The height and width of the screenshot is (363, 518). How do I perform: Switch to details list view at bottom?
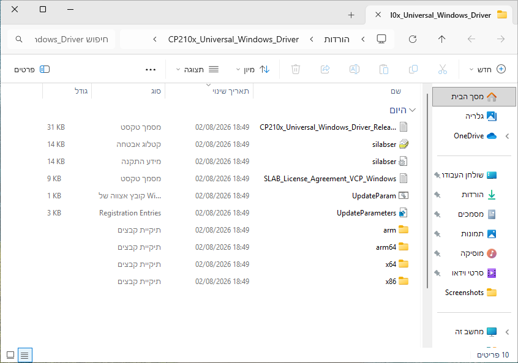pos(24,355)
